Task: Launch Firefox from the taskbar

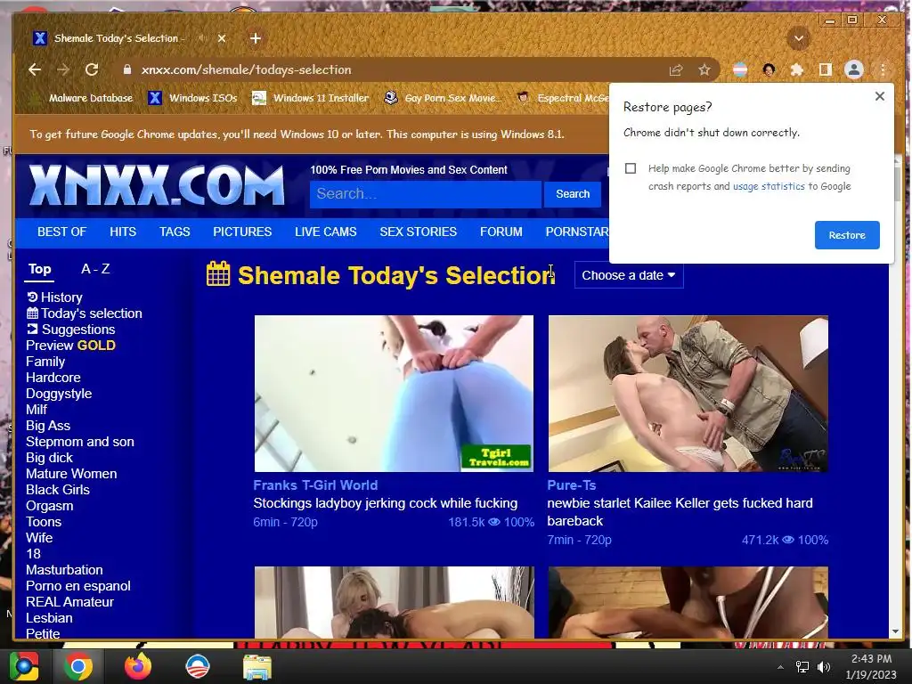Action: [138, 666]
